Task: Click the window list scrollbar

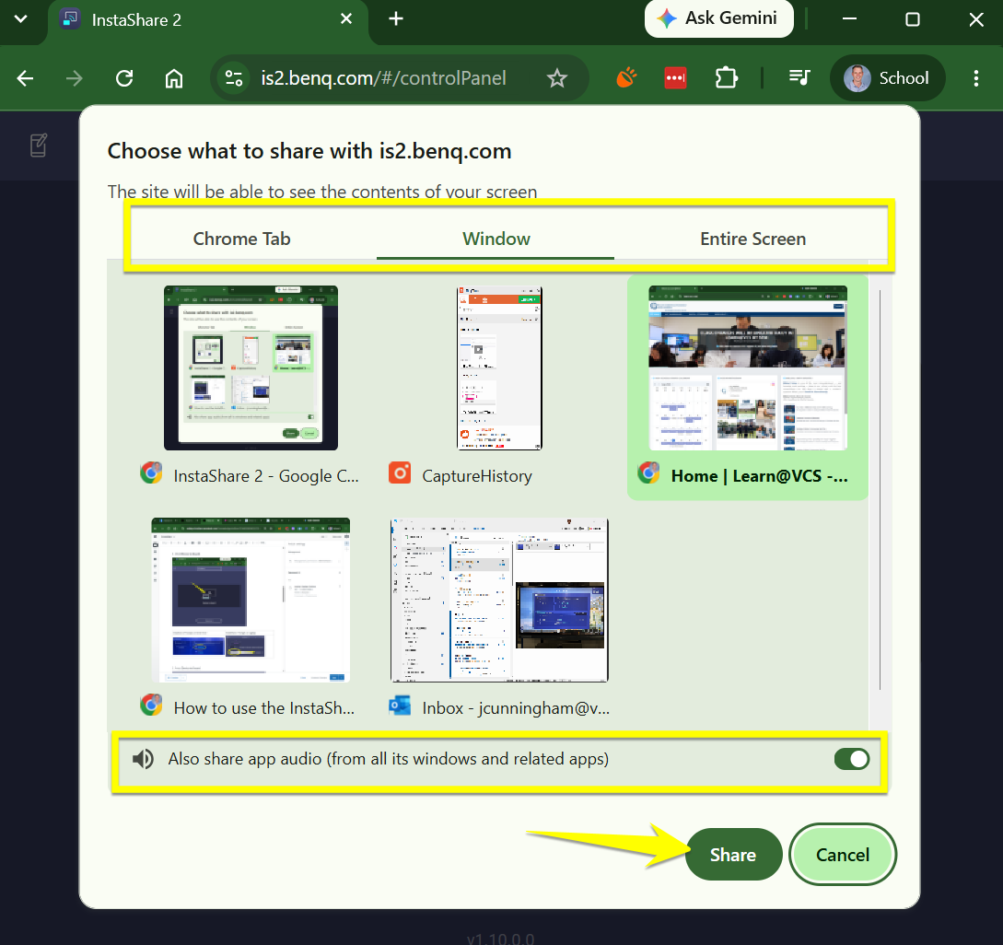Action: coord(881,489)
